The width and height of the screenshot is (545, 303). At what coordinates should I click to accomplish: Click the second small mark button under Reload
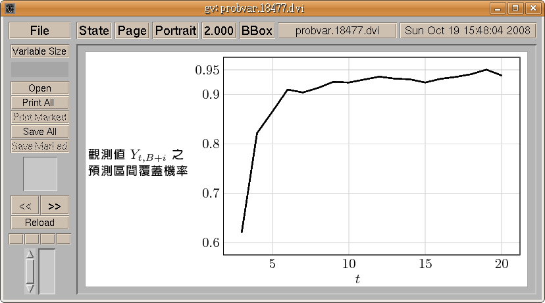pos(32,238)
